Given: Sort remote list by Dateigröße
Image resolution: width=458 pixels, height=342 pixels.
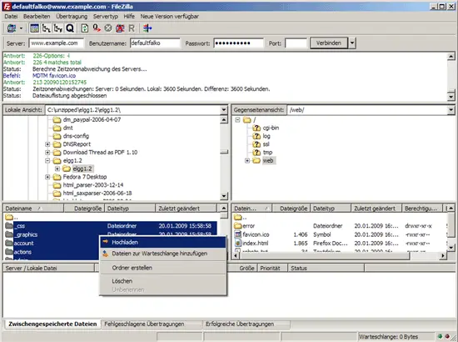Looking at the screenshot, I should [291, 209].
